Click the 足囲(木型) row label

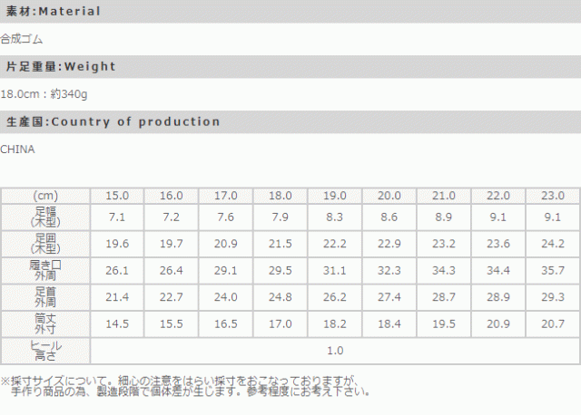45,244
